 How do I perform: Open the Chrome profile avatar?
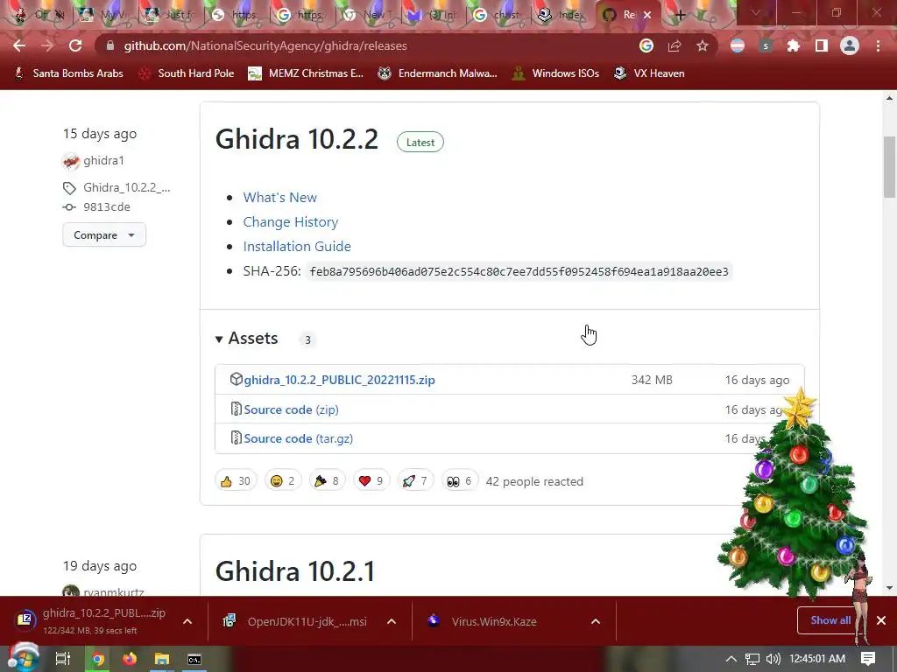(x=850, y=45)
